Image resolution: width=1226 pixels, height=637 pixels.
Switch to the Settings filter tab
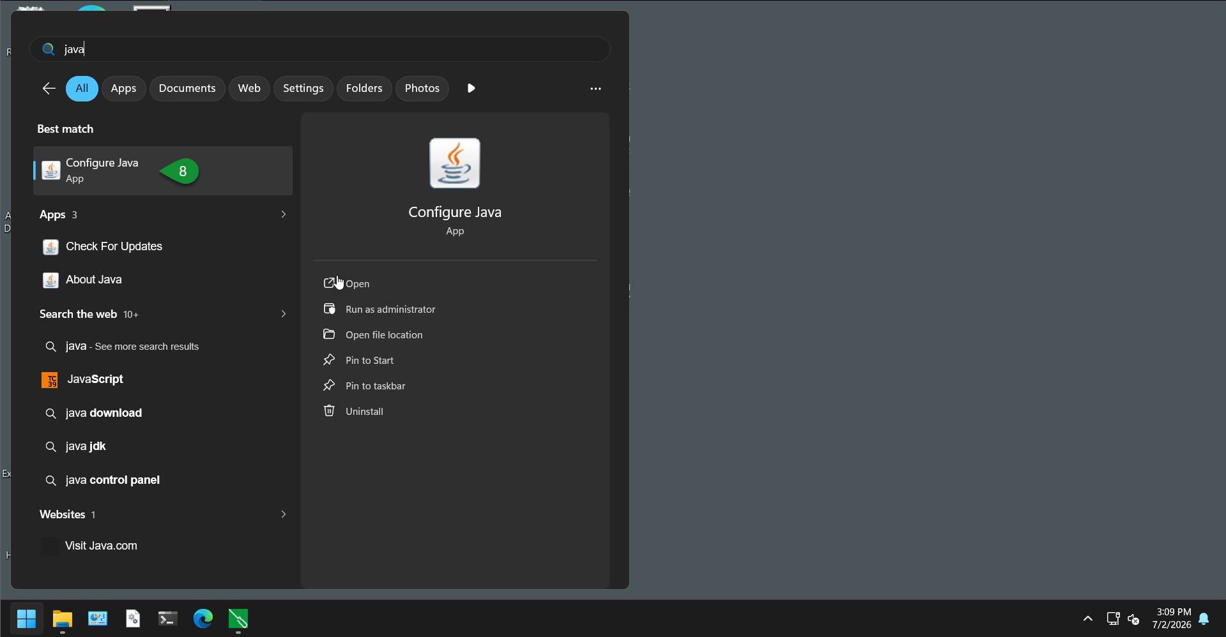pyautogui.click(x=303, y=89)
